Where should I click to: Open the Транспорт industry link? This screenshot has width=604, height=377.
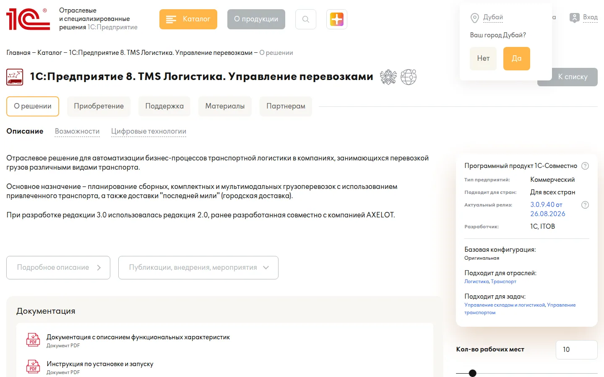click(504, 281)
